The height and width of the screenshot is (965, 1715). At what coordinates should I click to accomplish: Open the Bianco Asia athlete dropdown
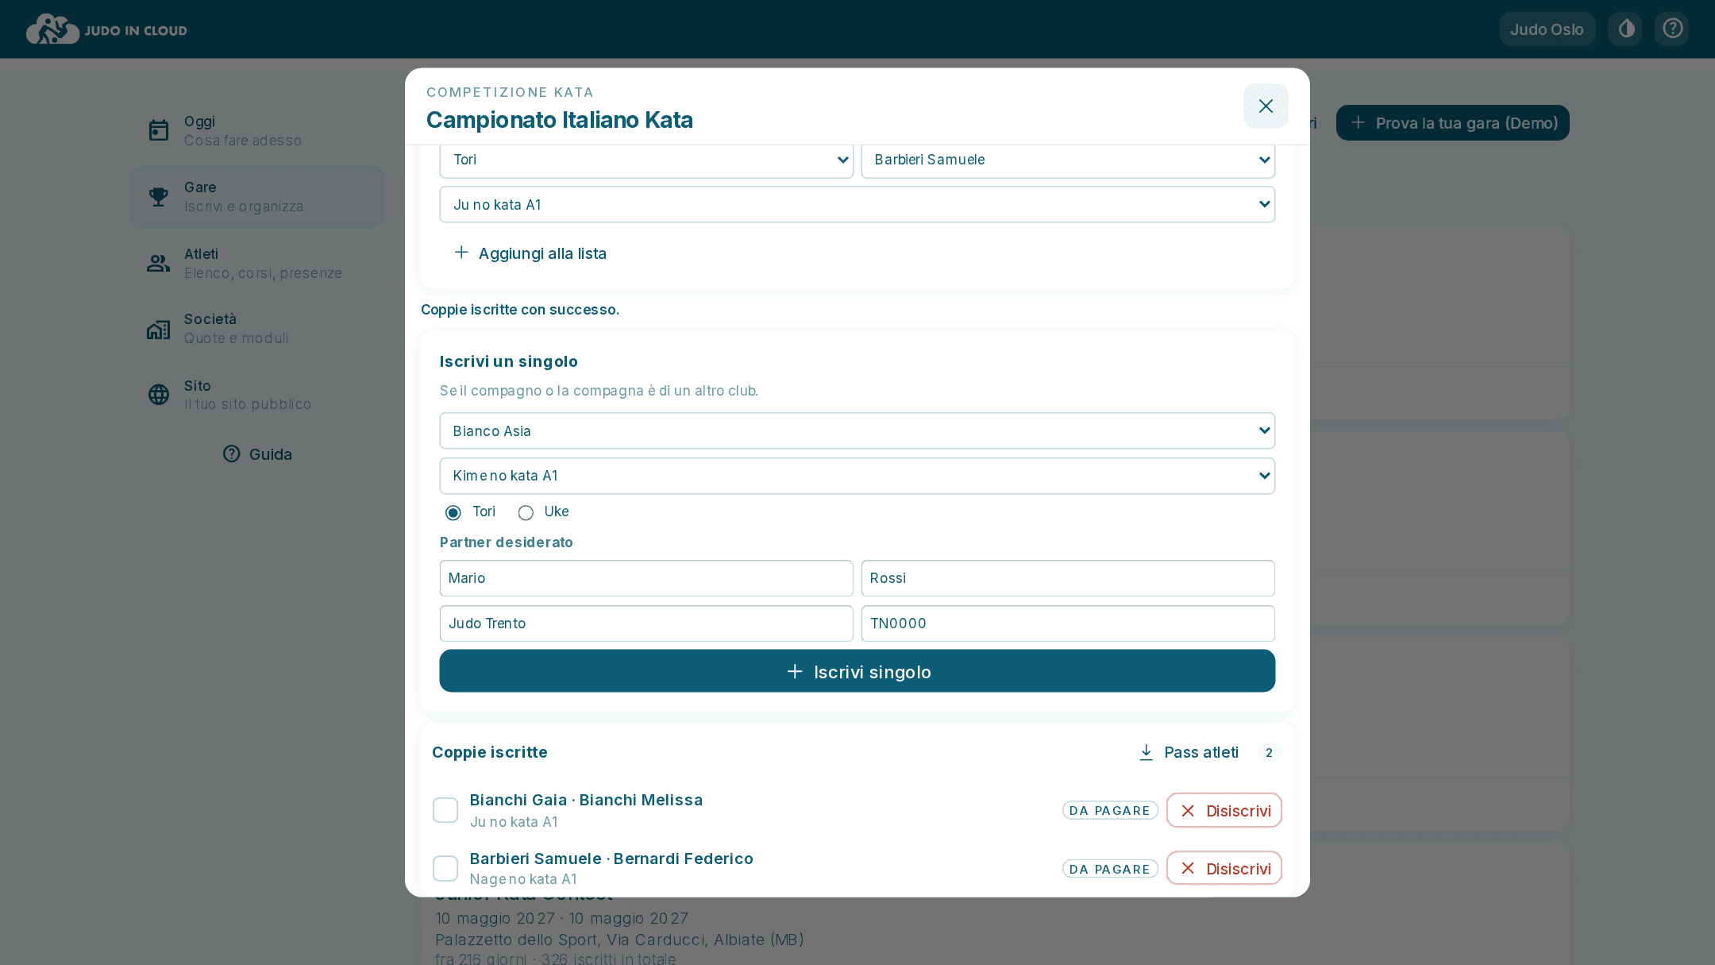(857, 430)
